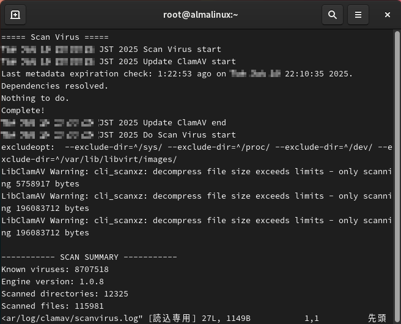Click the "Scanned directories: 12325" line

click(65, 294)
